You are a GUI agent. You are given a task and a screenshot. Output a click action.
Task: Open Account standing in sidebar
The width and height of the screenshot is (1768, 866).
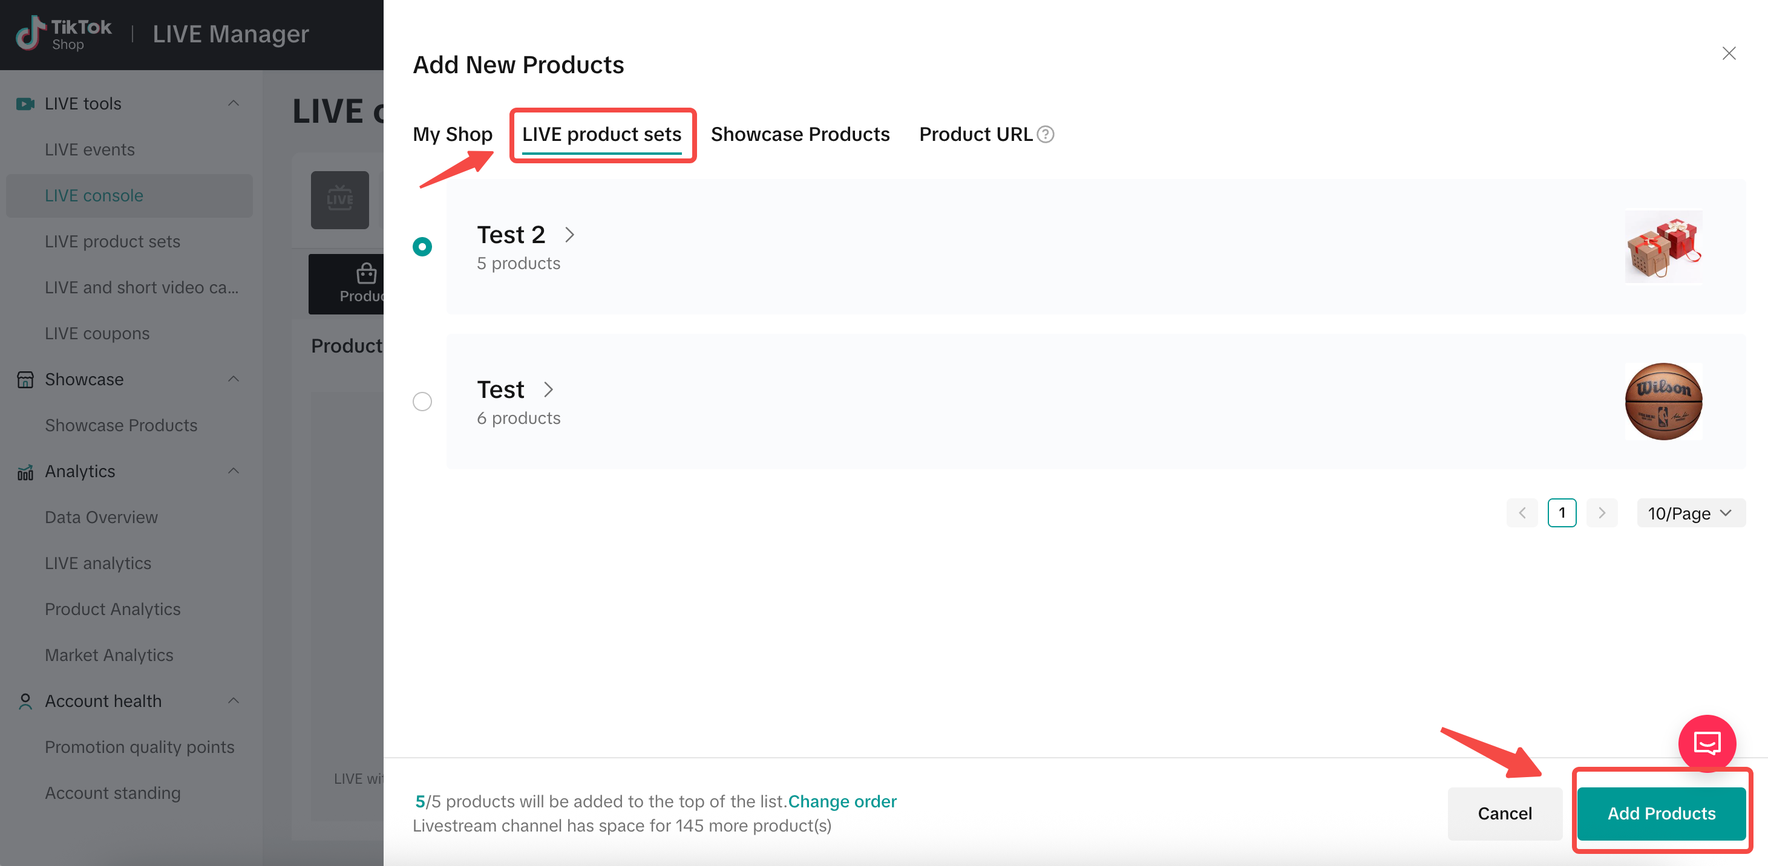[x=113, y=793]
